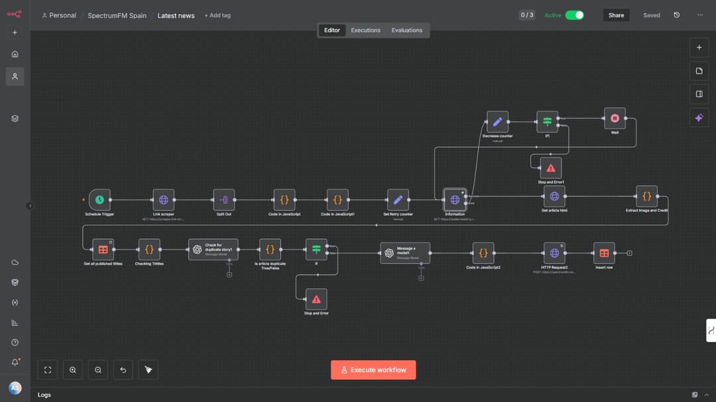Open the Decrease counter node
The image size is (716, 402).
(497, 122)
